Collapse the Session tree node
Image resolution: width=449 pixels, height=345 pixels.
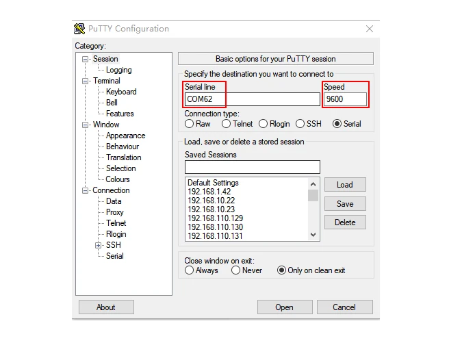[85, 60]
